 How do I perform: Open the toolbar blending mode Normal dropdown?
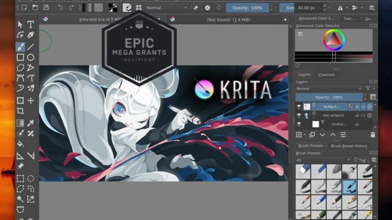(x=167, y=8)
